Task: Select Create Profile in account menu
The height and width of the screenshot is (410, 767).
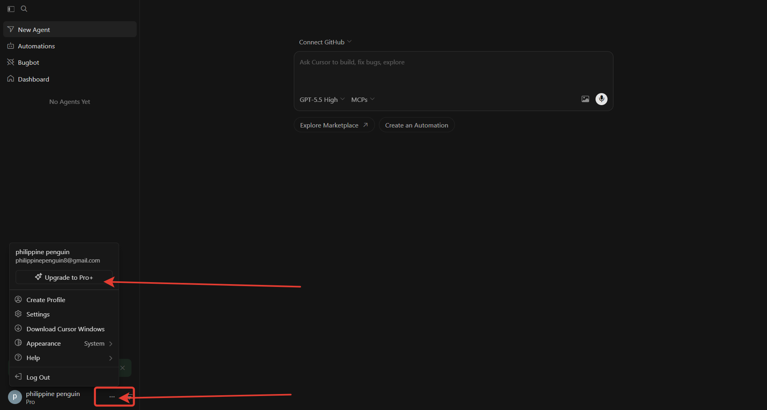Action: coord(64,300)
